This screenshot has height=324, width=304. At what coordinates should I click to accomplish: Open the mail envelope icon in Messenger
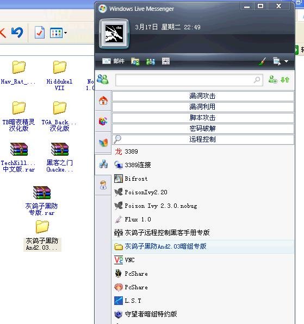pyautogui.click(x=107, y=61)
